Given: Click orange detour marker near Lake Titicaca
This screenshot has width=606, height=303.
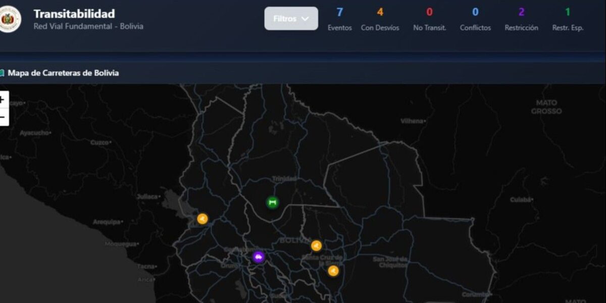Looking at the screenshot, I should coord(203,219).
